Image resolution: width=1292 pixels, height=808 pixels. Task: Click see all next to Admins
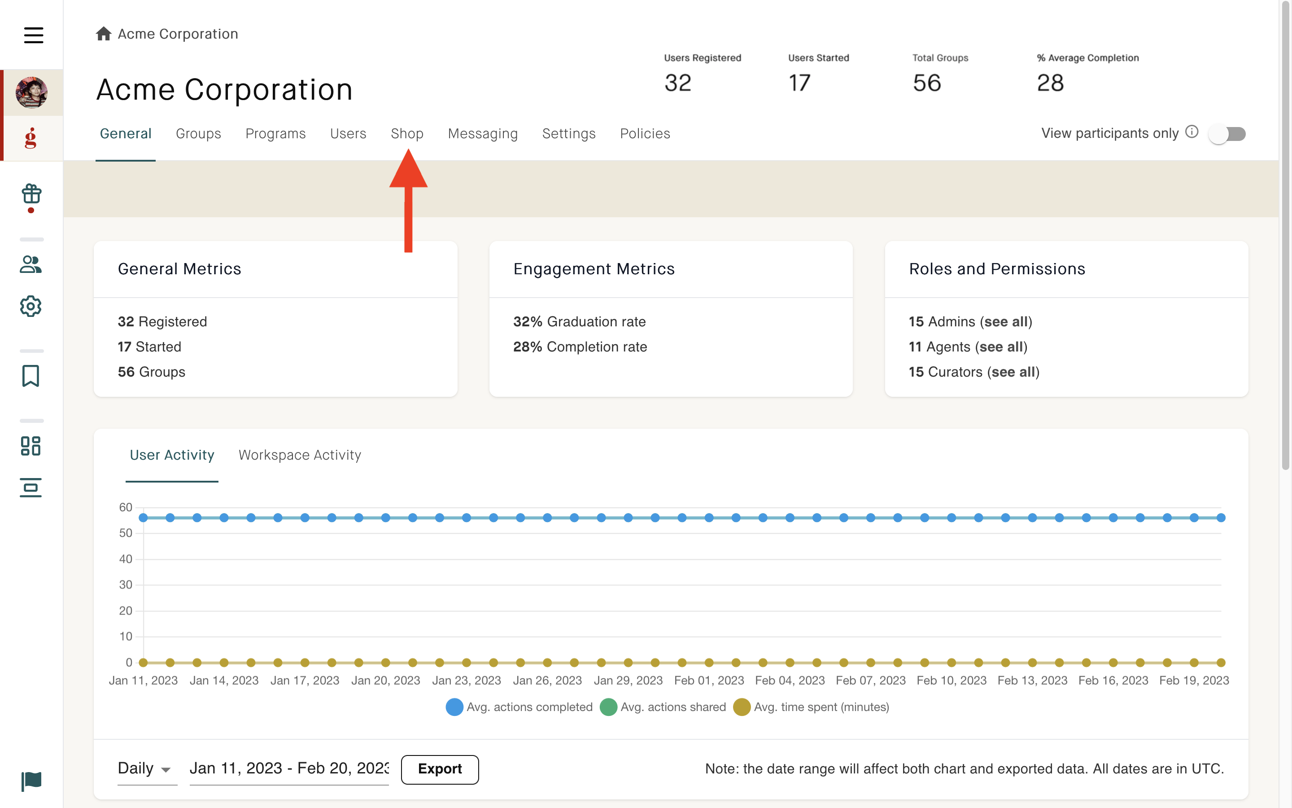tap(1006, 322)
